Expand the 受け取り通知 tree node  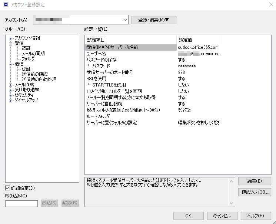pyautogui.click(x=11, y=90)
